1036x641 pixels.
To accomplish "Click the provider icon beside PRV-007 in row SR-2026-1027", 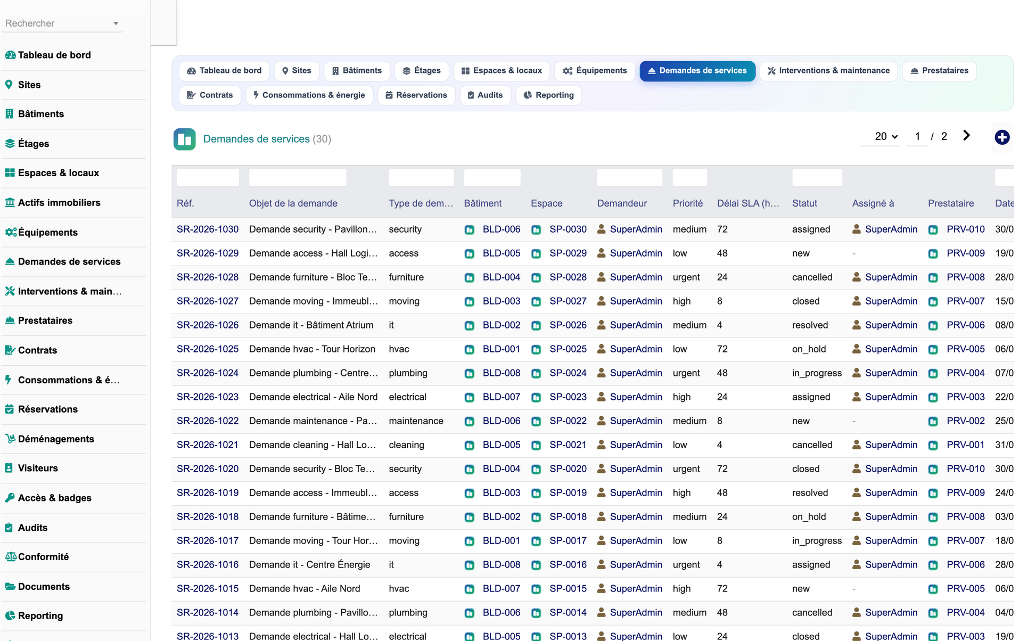I will click(x=933, y=301).
